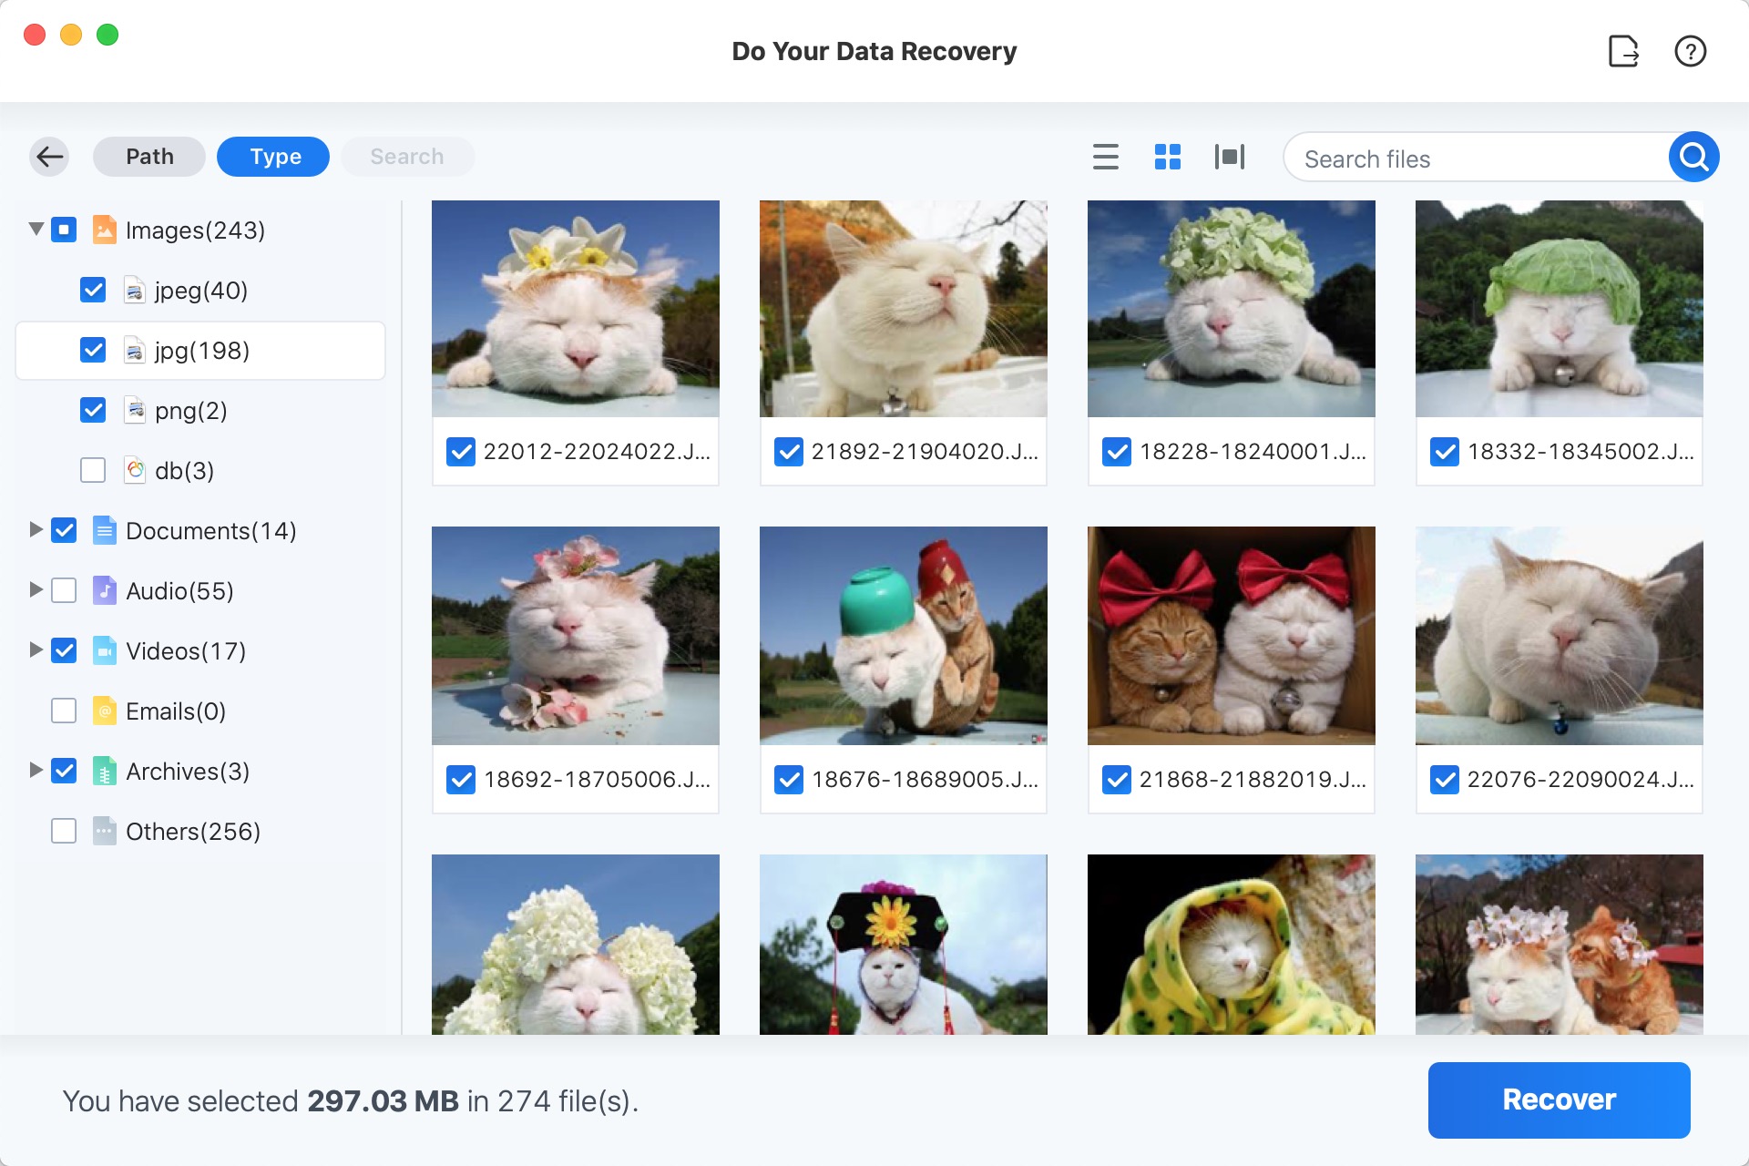The image size is (1749, 1166).
Task: Select the Others(256) tree row label
Action: coord(193,832)
